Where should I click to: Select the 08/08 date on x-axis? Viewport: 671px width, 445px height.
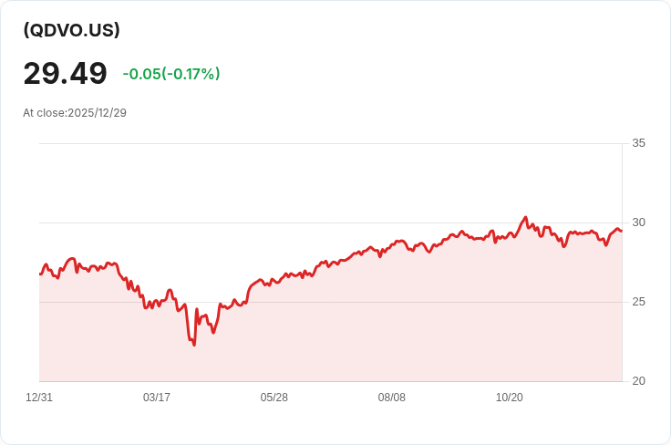click(x=392, y=398)
